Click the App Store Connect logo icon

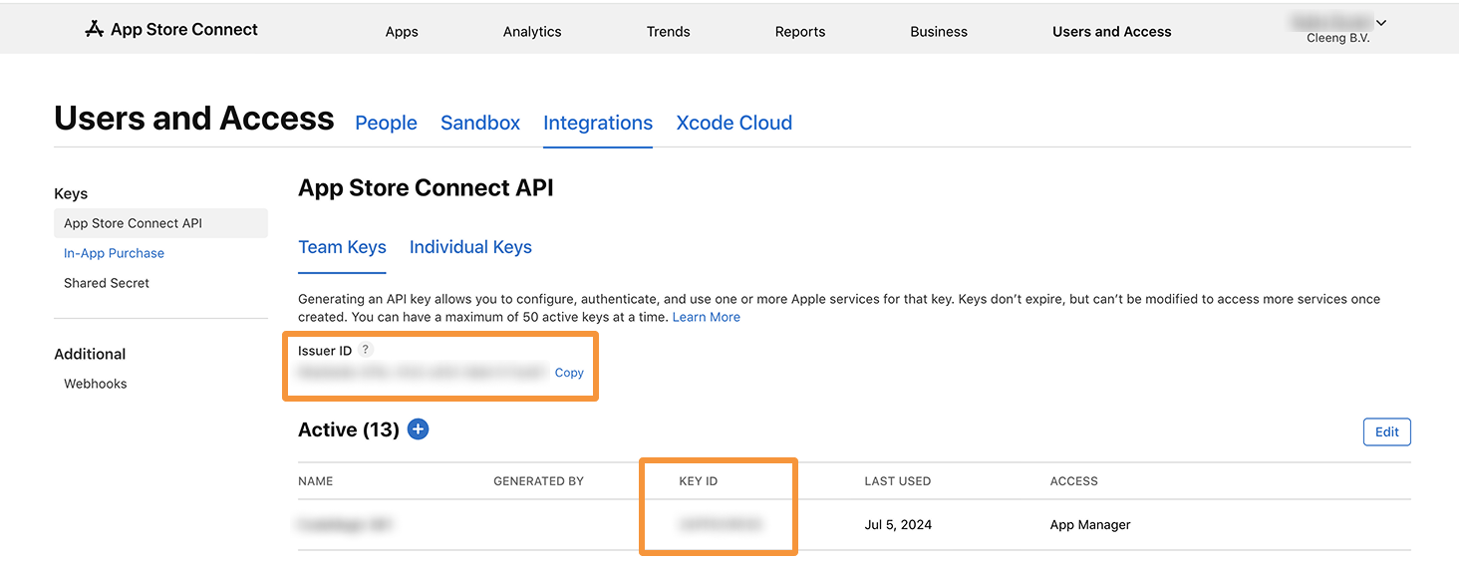click(x=95, y=29)
